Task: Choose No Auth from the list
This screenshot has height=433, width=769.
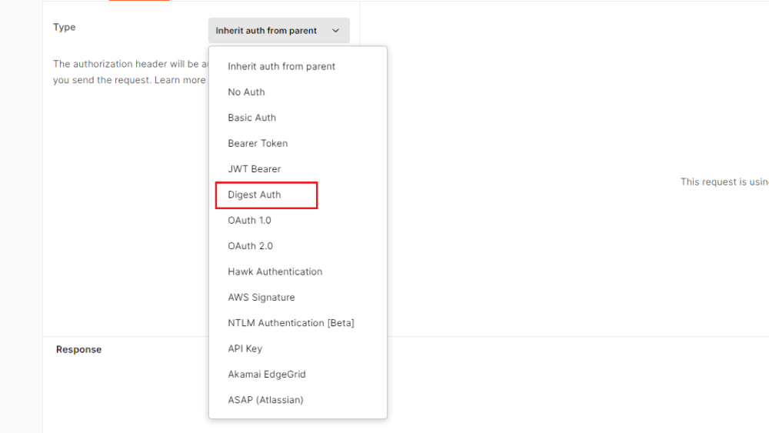Action: point(246,92)
